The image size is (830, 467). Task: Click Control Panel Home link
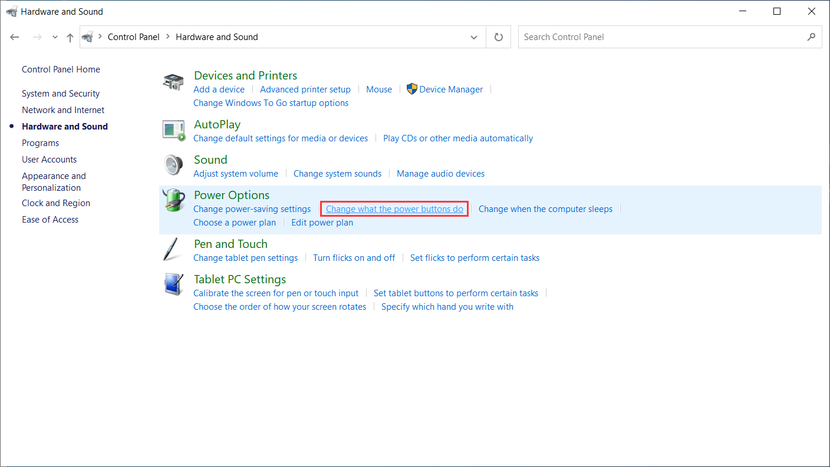(x=61, y=69)
